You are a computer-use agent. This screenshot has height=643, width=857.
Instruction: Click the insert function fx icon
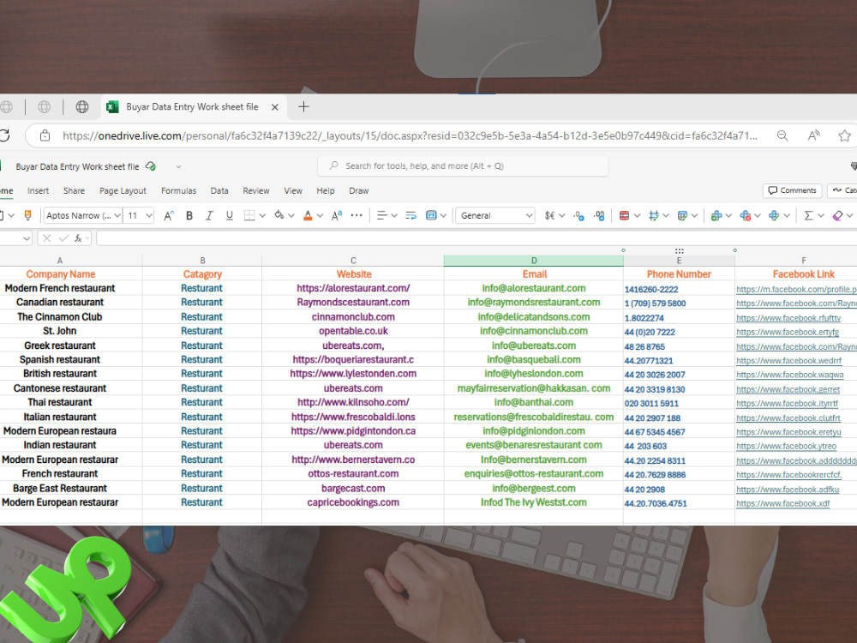point(78,238)
